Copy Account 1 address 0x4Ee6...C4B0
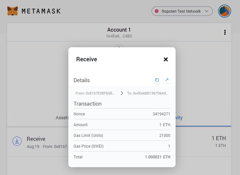The height and width of the screenshot is (175, 240). (119, 36)
